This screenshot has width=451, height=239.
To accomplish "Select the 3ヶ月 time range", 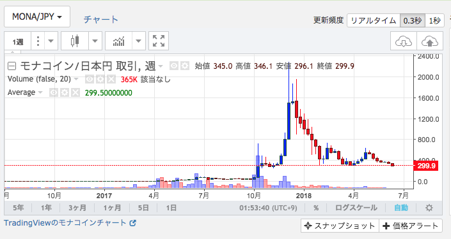I will click(x=77, y=208).
